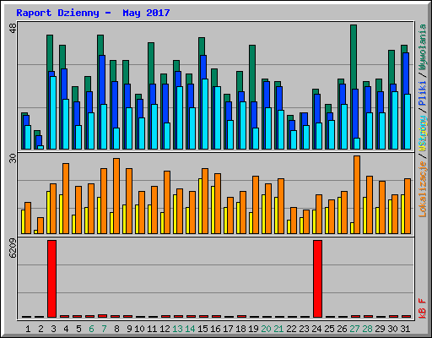
Task: Click the red KB bar for day 24
Action: (x=317, y=279)
